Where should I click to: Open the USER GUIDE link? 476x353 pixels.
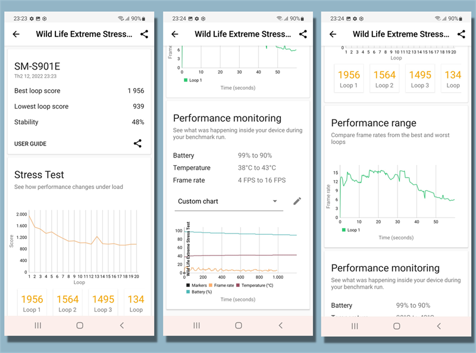pos(31,143)
